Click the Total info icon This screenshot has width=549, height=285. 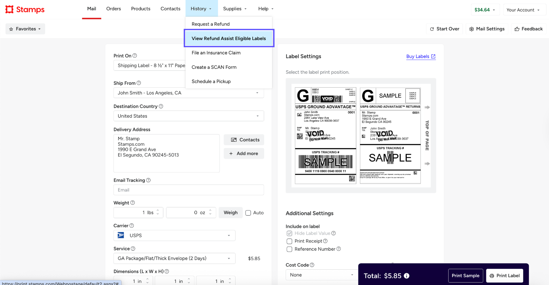pyautogui.click(x=406, y=276)
